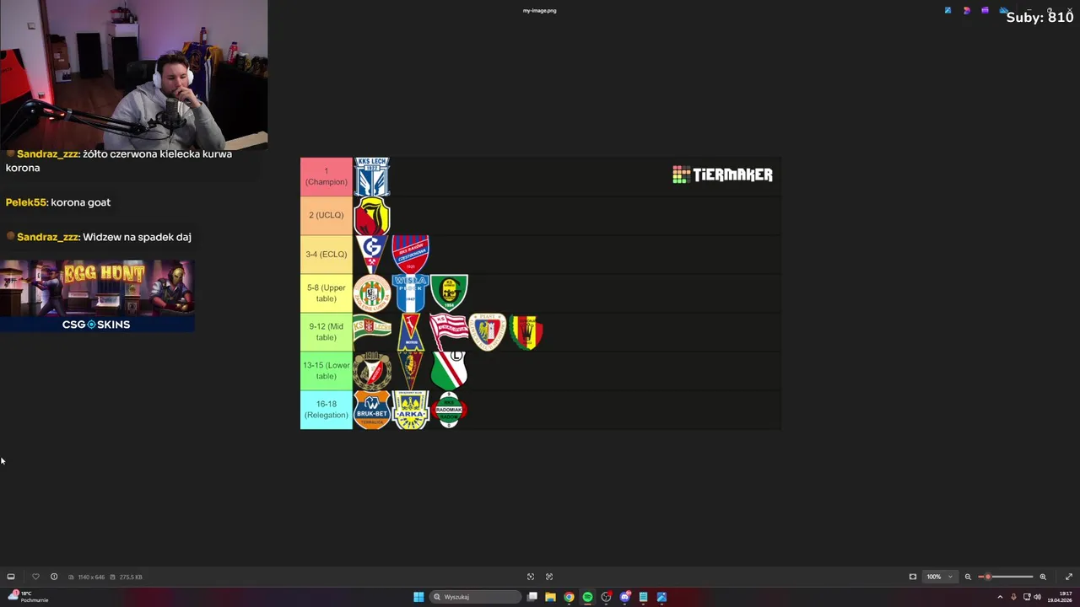Click the Piast Gliwice crest

click(488, 332)
